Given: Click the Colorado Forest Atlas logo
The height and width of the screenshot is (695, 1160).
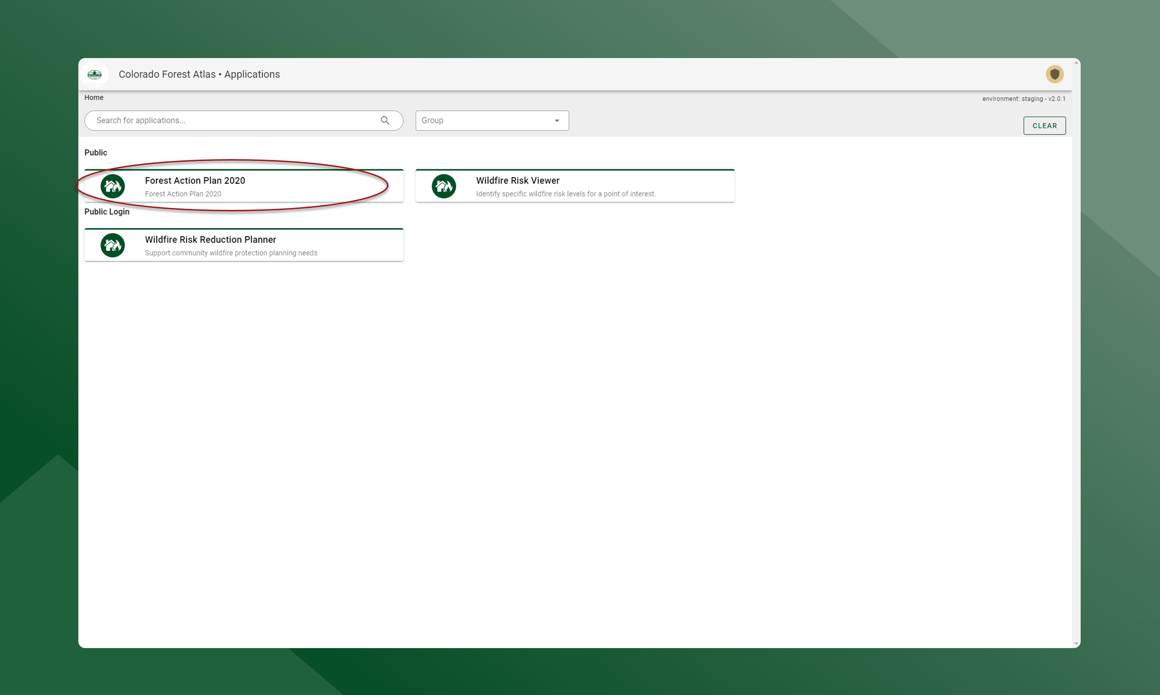Looking at the screenshot, I should click(x=94, y=74).
